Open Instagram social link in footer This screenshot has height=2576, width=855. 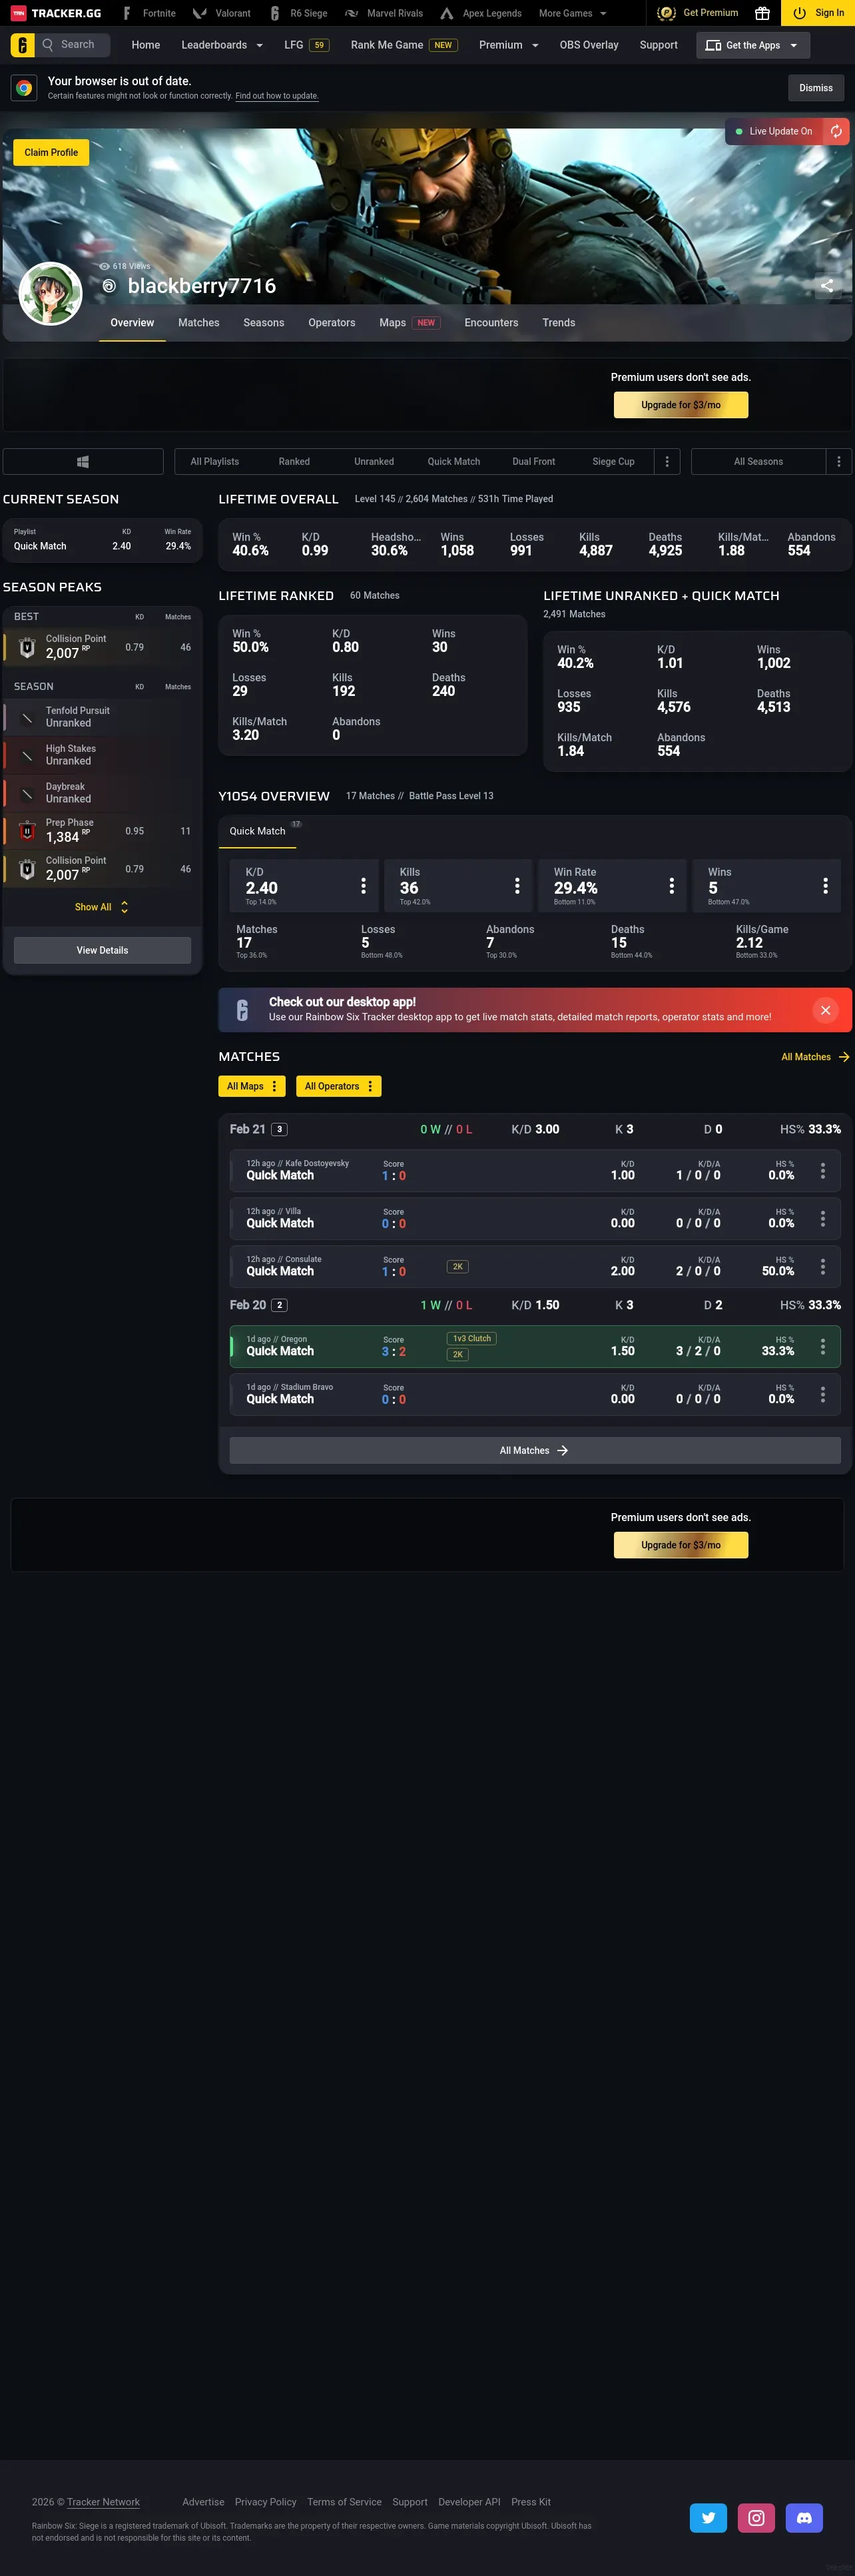[x=756, y=2517]
